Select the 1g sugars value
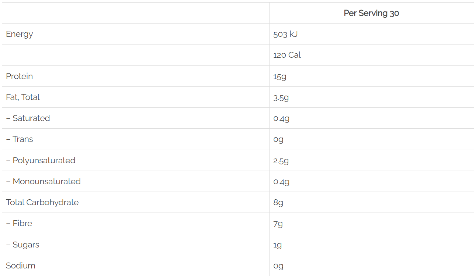The width and height of the screenshot is (476, 278). [x=278, y=245]
